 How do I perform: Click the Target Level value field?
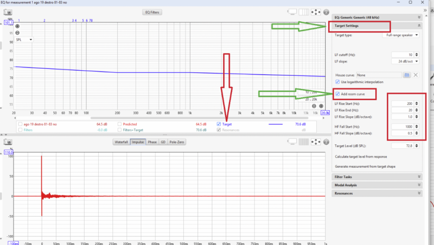403,146
